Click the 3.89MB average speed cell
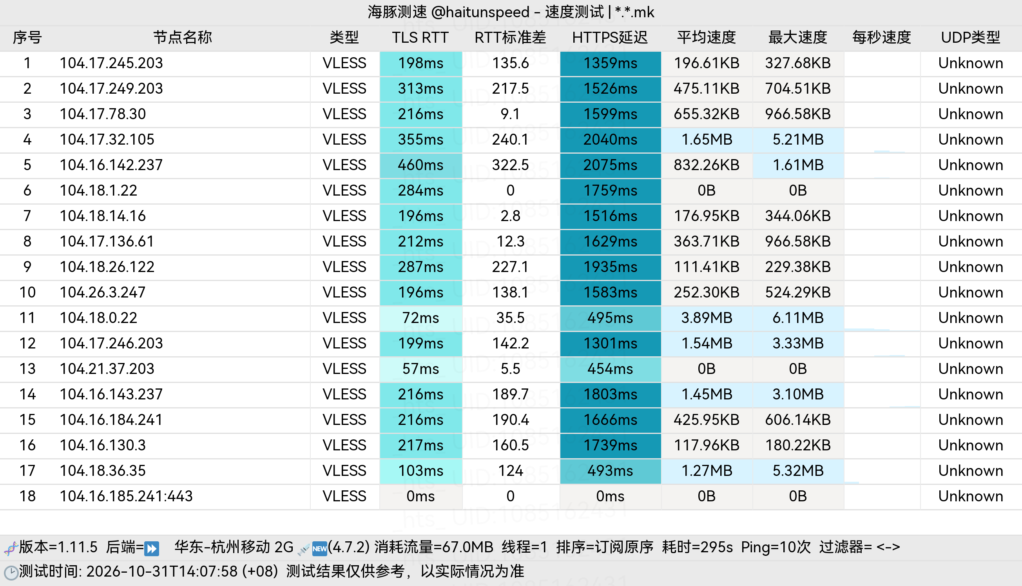The width and height of the screenshot is (1022, 586). coord(707,318)
